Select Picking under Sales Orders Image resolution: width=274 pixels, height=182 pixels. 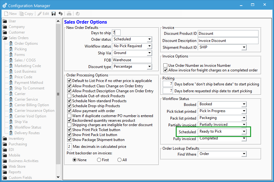tap(18, 49)
